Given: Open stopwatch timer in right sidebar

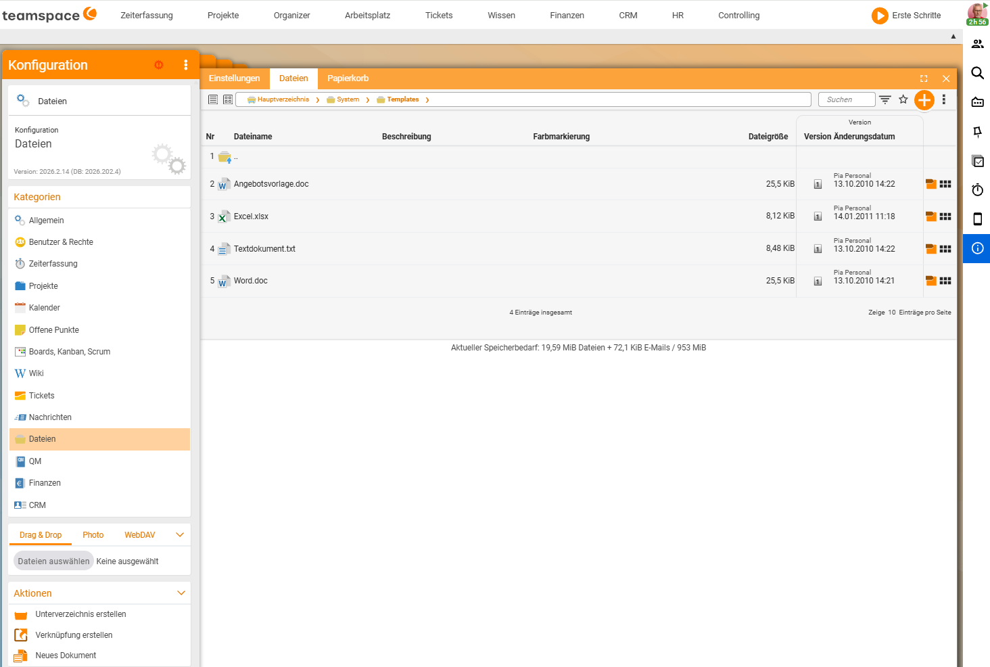Looking at the screenshot, I should click(x=977, y=190).
